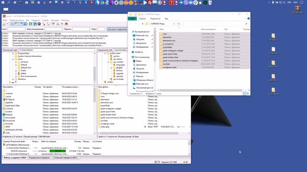307x172 pixels.
Task: Collapse the wp-content folder in remote tree
Action: pyautogui.click(x=108, y=62)
